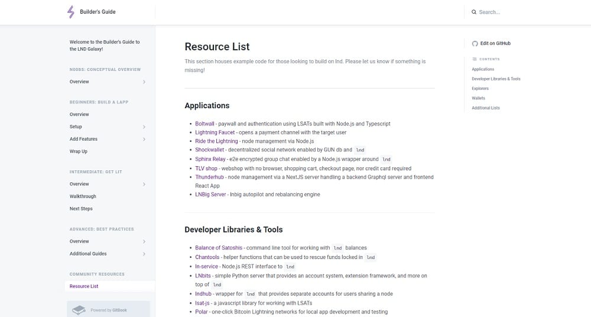Expand the Intermediate Overview chevron

[144, 184]
